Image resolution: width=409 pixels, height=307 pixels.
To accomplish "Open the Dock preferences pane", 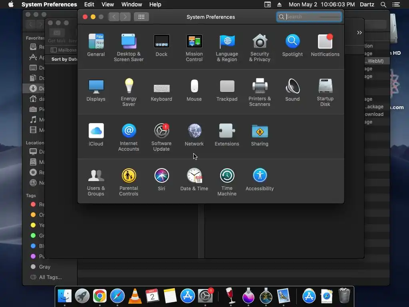I will [x=161, y=45].
